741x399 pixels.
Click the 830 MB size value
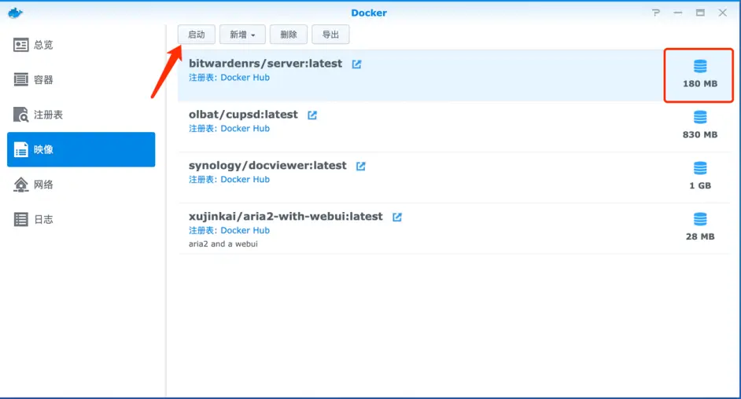click(700, 135)
